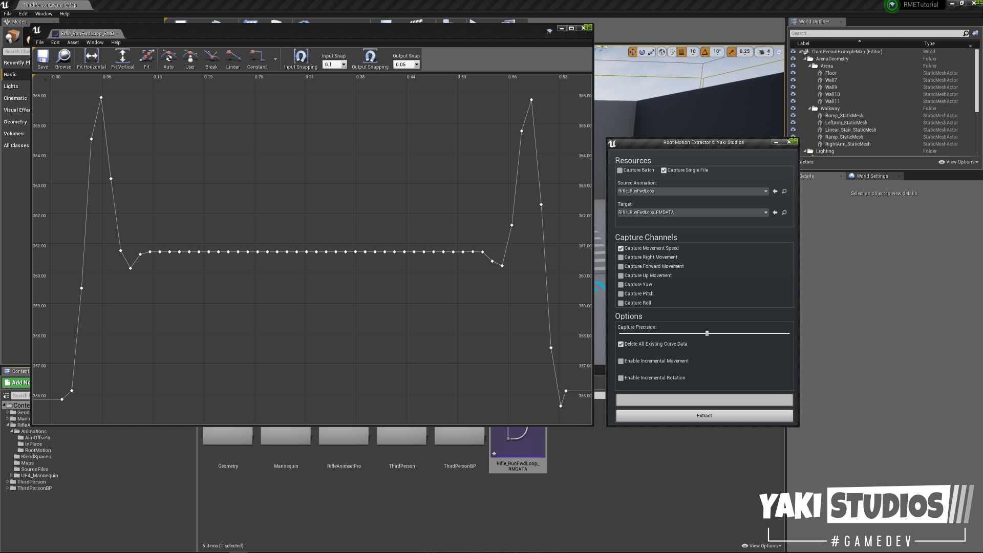Enable Capture Up Movement
Screen dimensions: 983x553
coord(621,276)
